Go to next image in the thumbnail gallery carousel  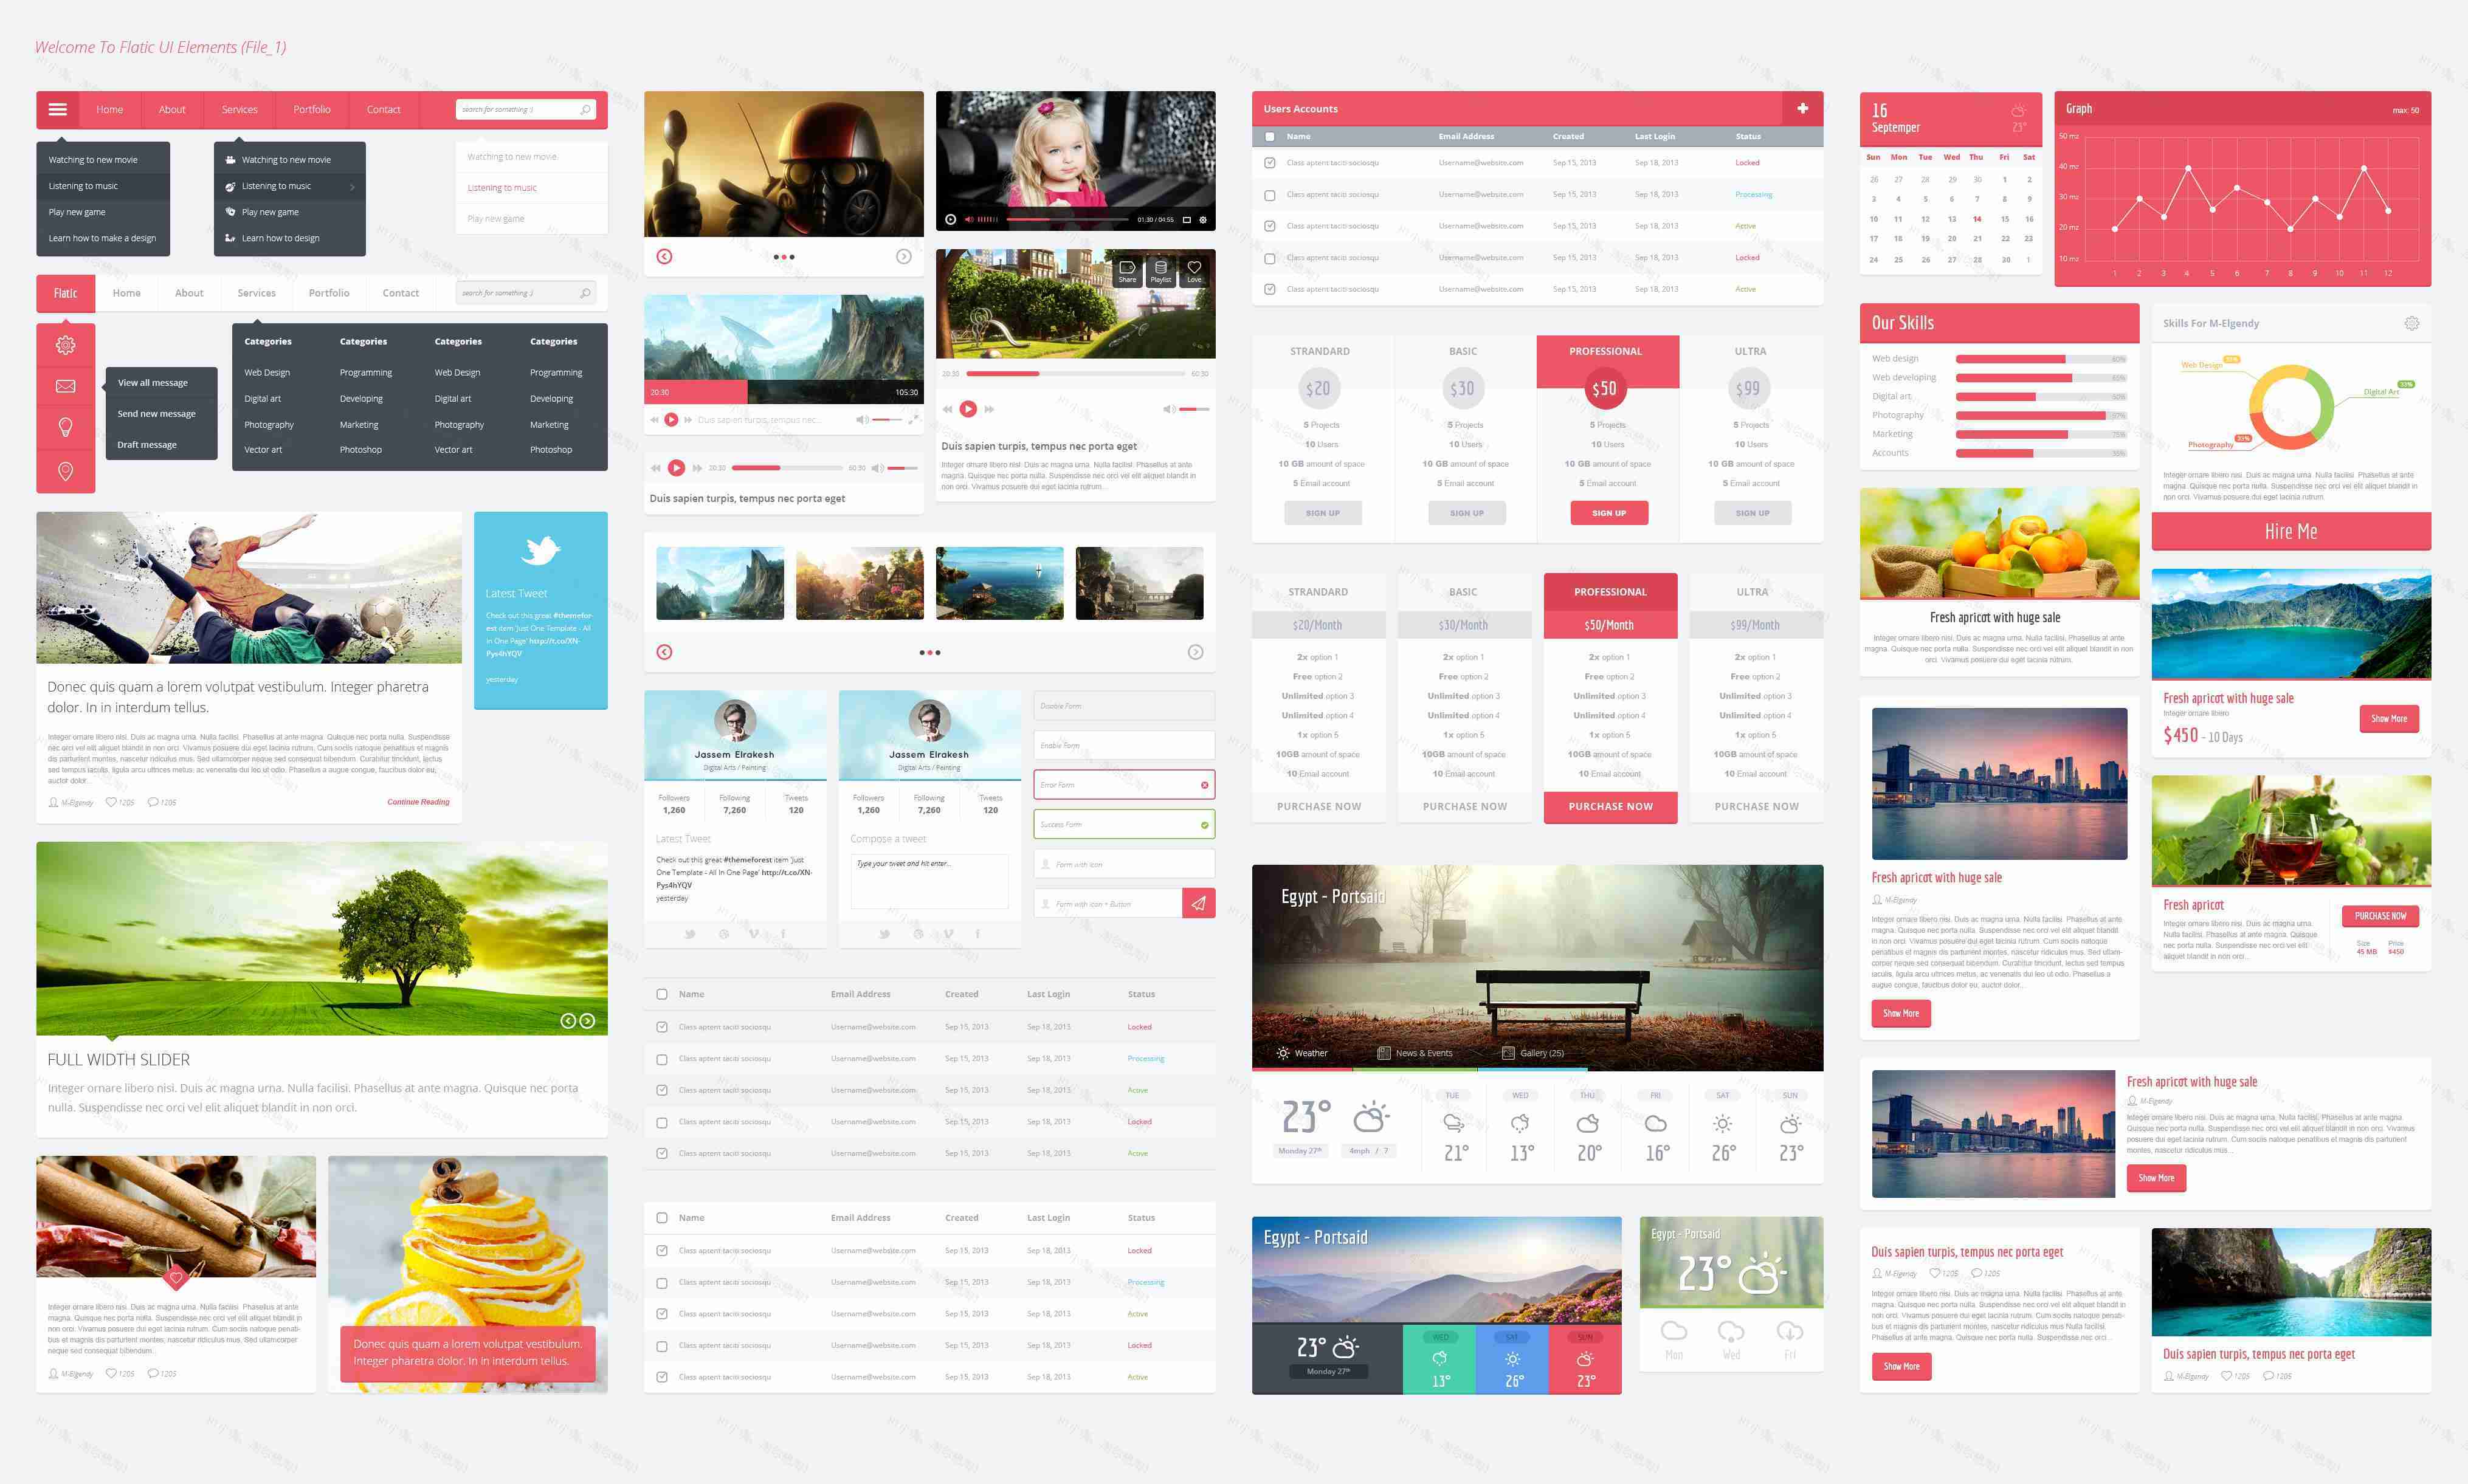pos(1195,652)
